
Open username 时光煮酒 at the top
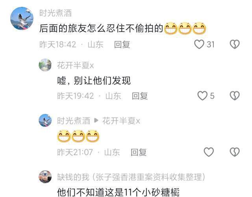(56, 13)
